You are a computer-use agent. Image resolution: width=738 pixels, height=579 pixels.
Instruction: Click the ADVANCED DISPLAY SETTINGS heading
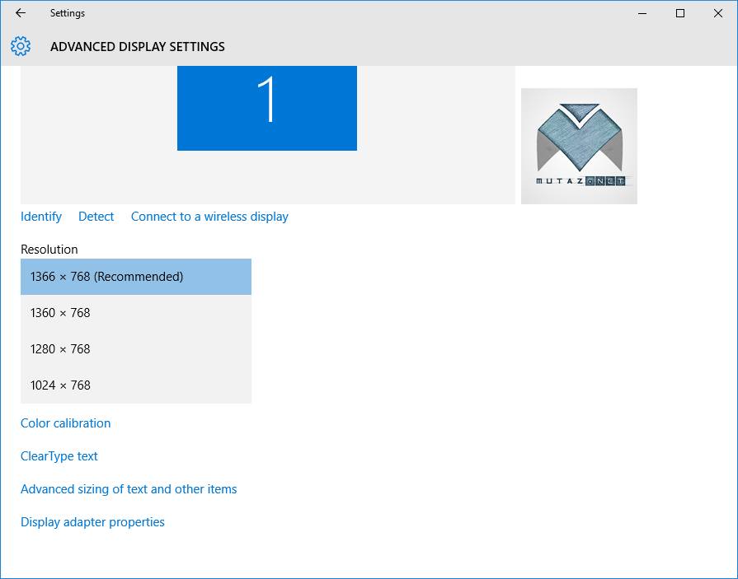coord(138,46)
